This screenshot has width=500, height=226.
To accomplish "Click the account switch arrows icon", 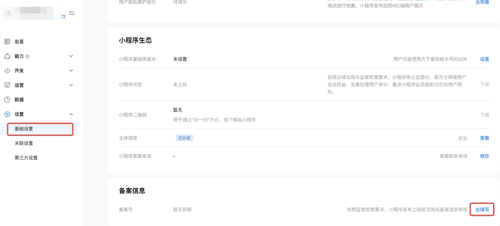I will pos(72,13).
